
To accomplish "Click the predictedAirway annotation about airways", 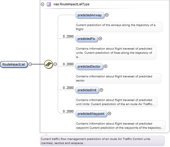I will point(119,27).
